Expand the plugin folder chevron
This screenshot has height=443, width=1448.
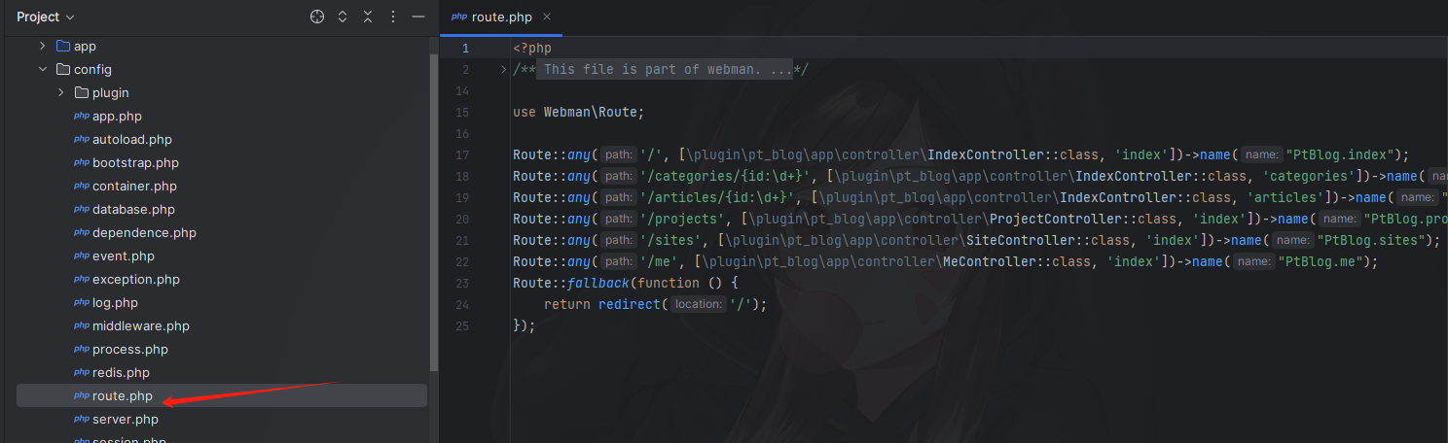[60, 92]
